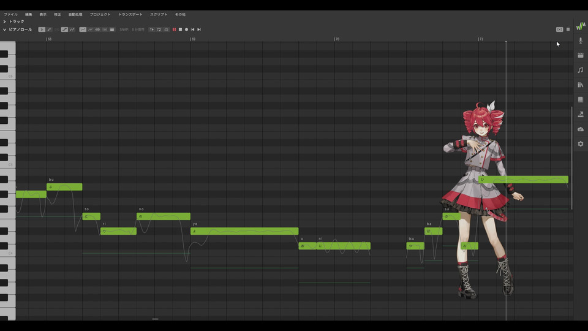This screenshot has width=588, height=331.
Task: Select the pencil note-drawing tool
Action: click(49, 29)
